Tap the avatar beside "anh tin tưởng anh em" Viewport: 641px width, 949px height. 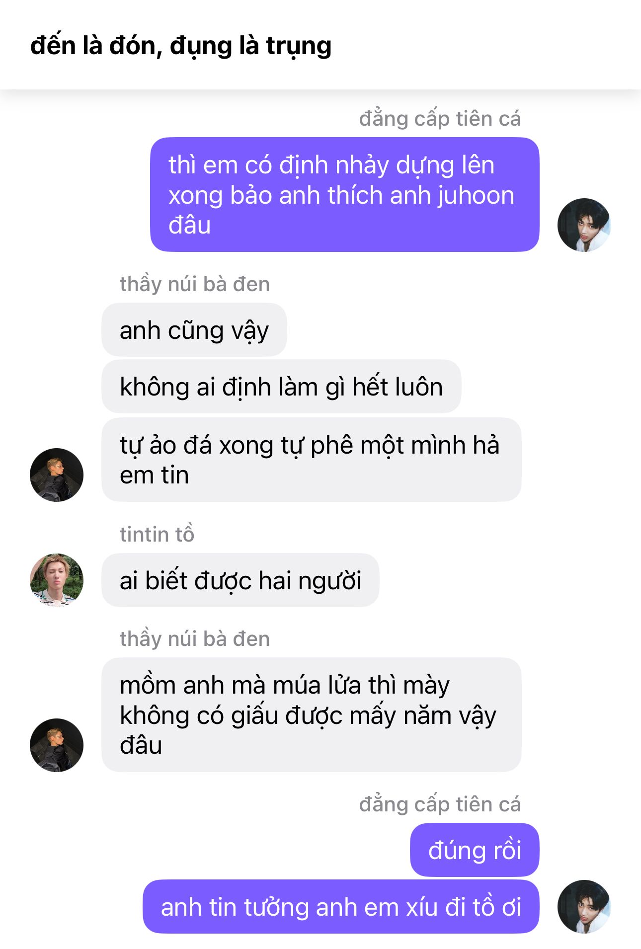[584, 907]
